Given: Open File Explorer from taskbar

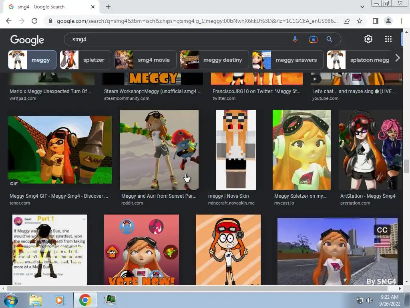Looking at the screenshot, I should point(36,300).
